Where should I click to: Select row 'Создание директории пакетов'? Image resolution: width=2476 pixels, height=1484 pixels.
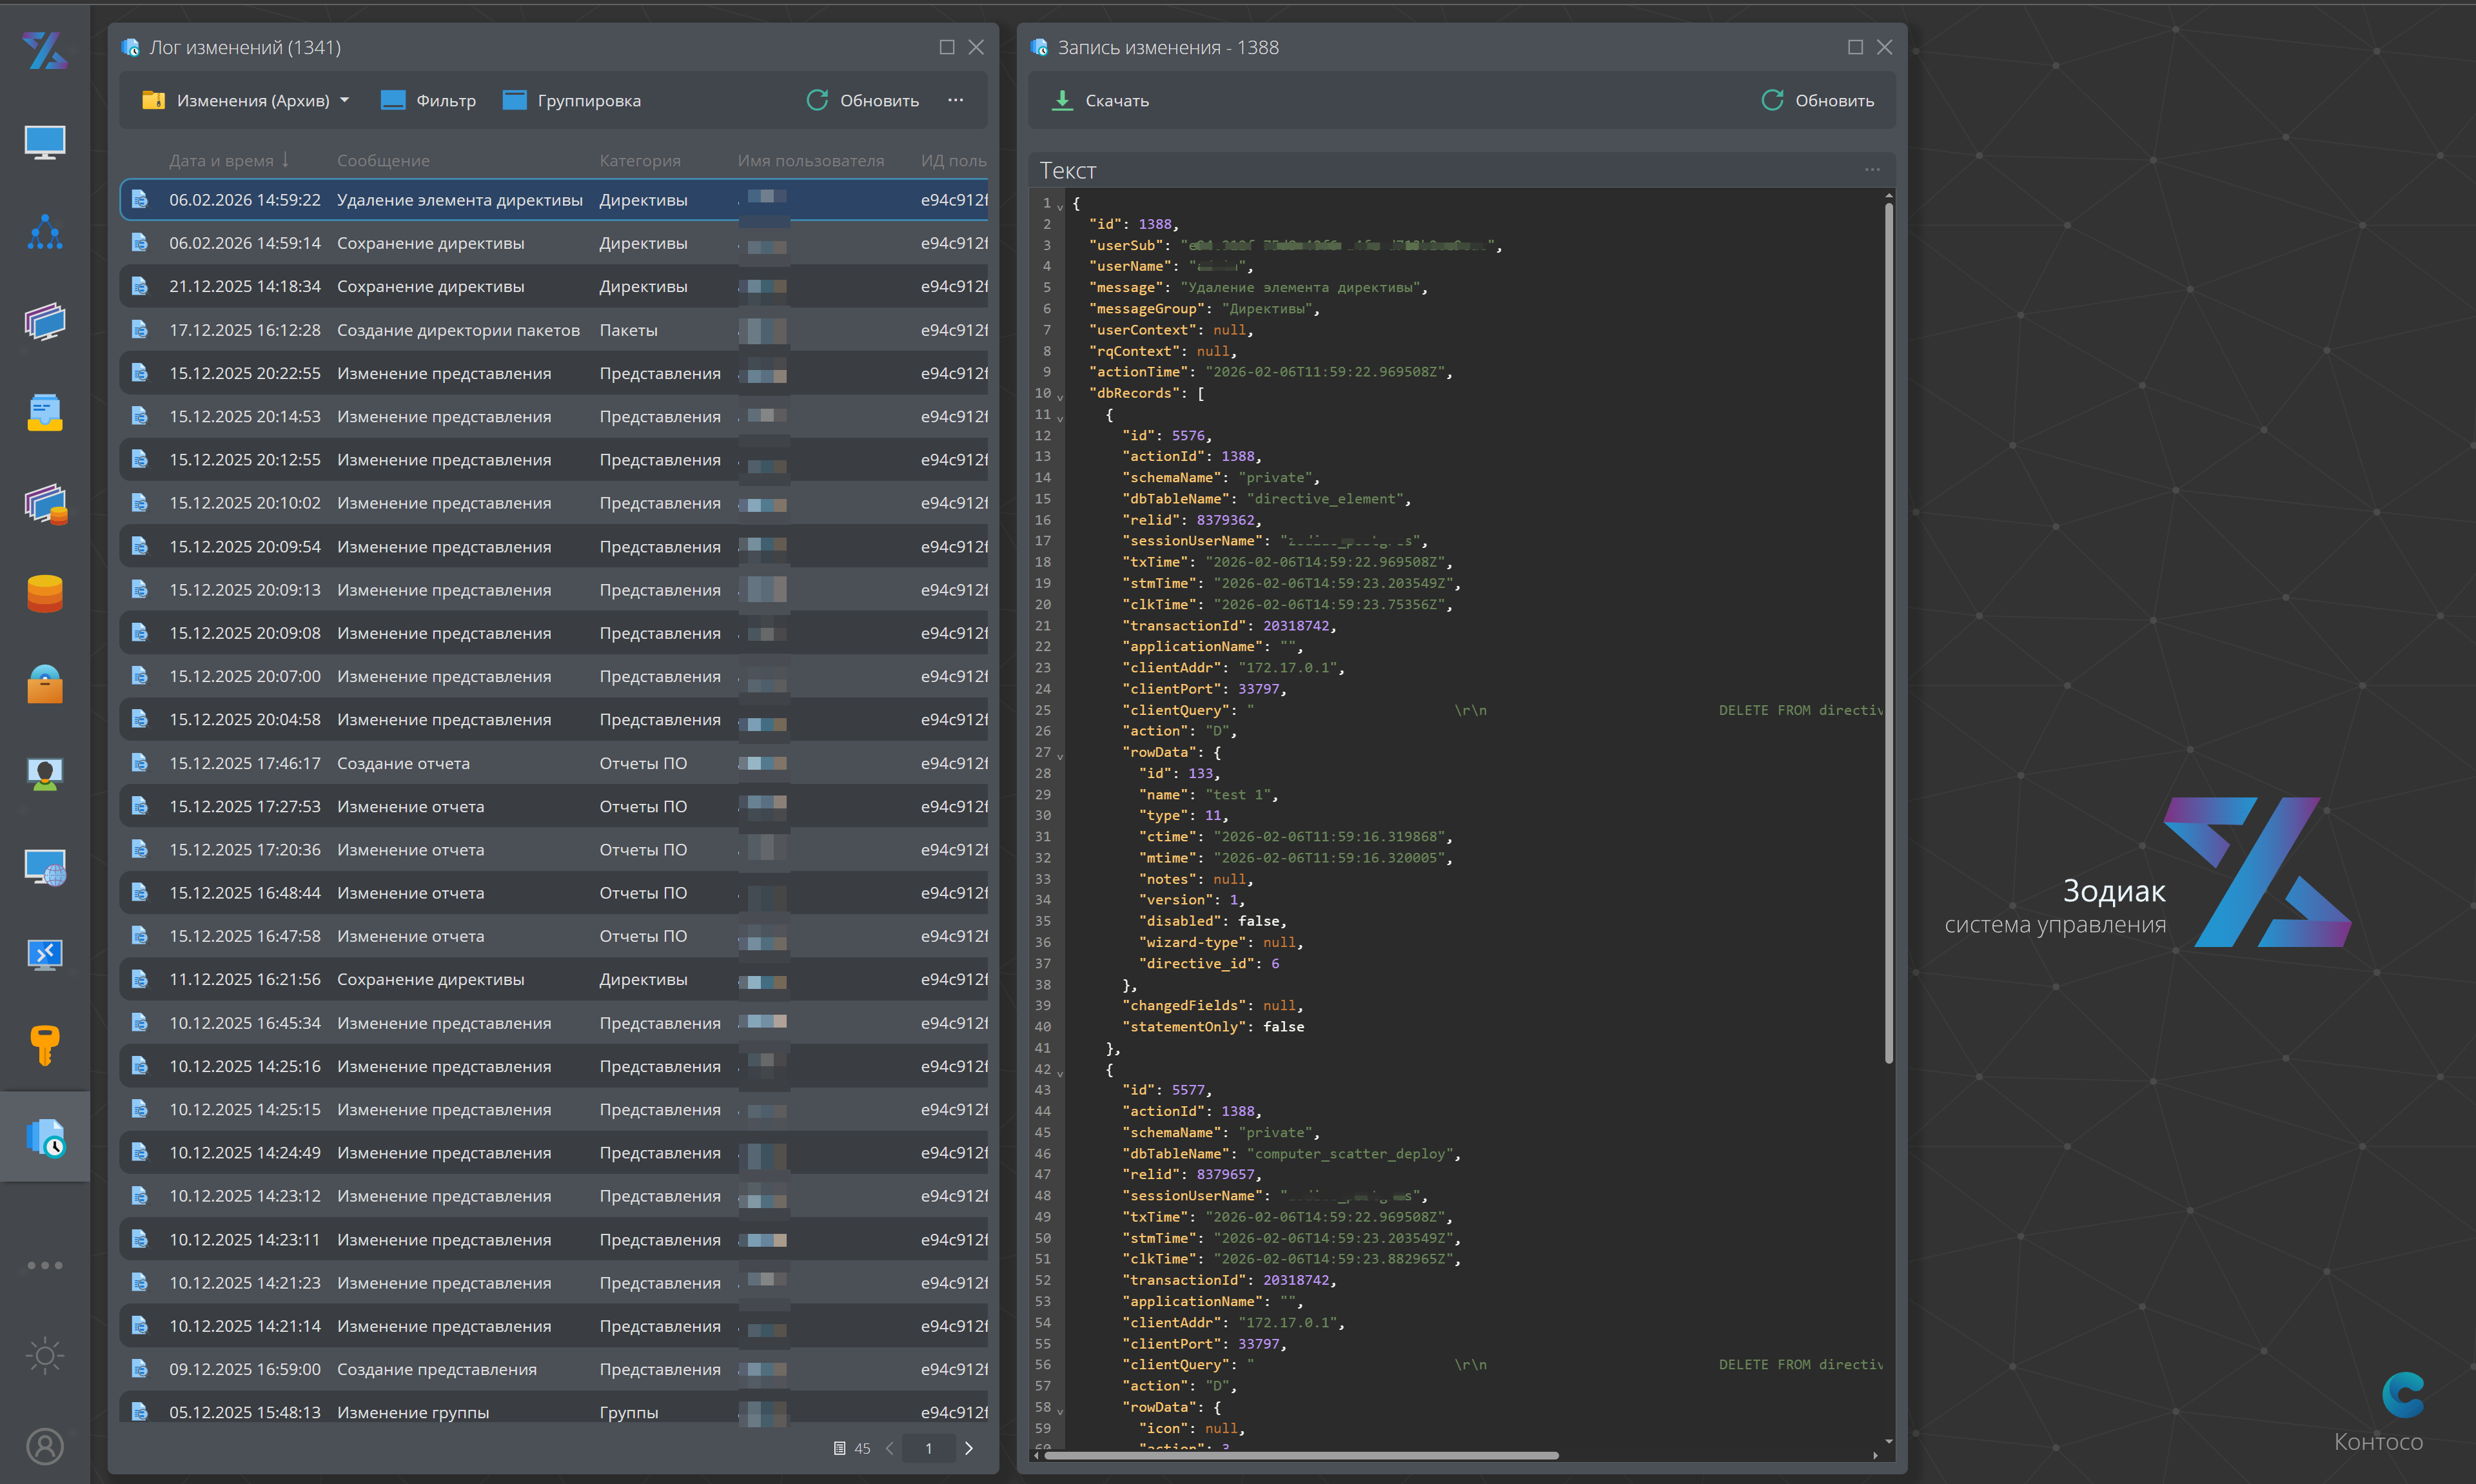point(554,330)
